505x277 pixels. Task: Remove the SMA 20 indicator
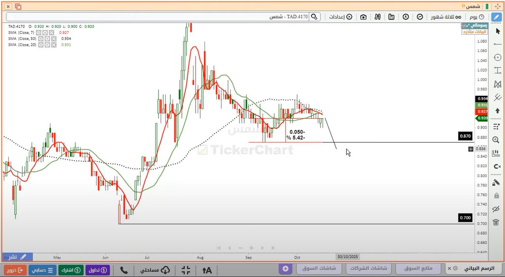[x=53, y=44]
